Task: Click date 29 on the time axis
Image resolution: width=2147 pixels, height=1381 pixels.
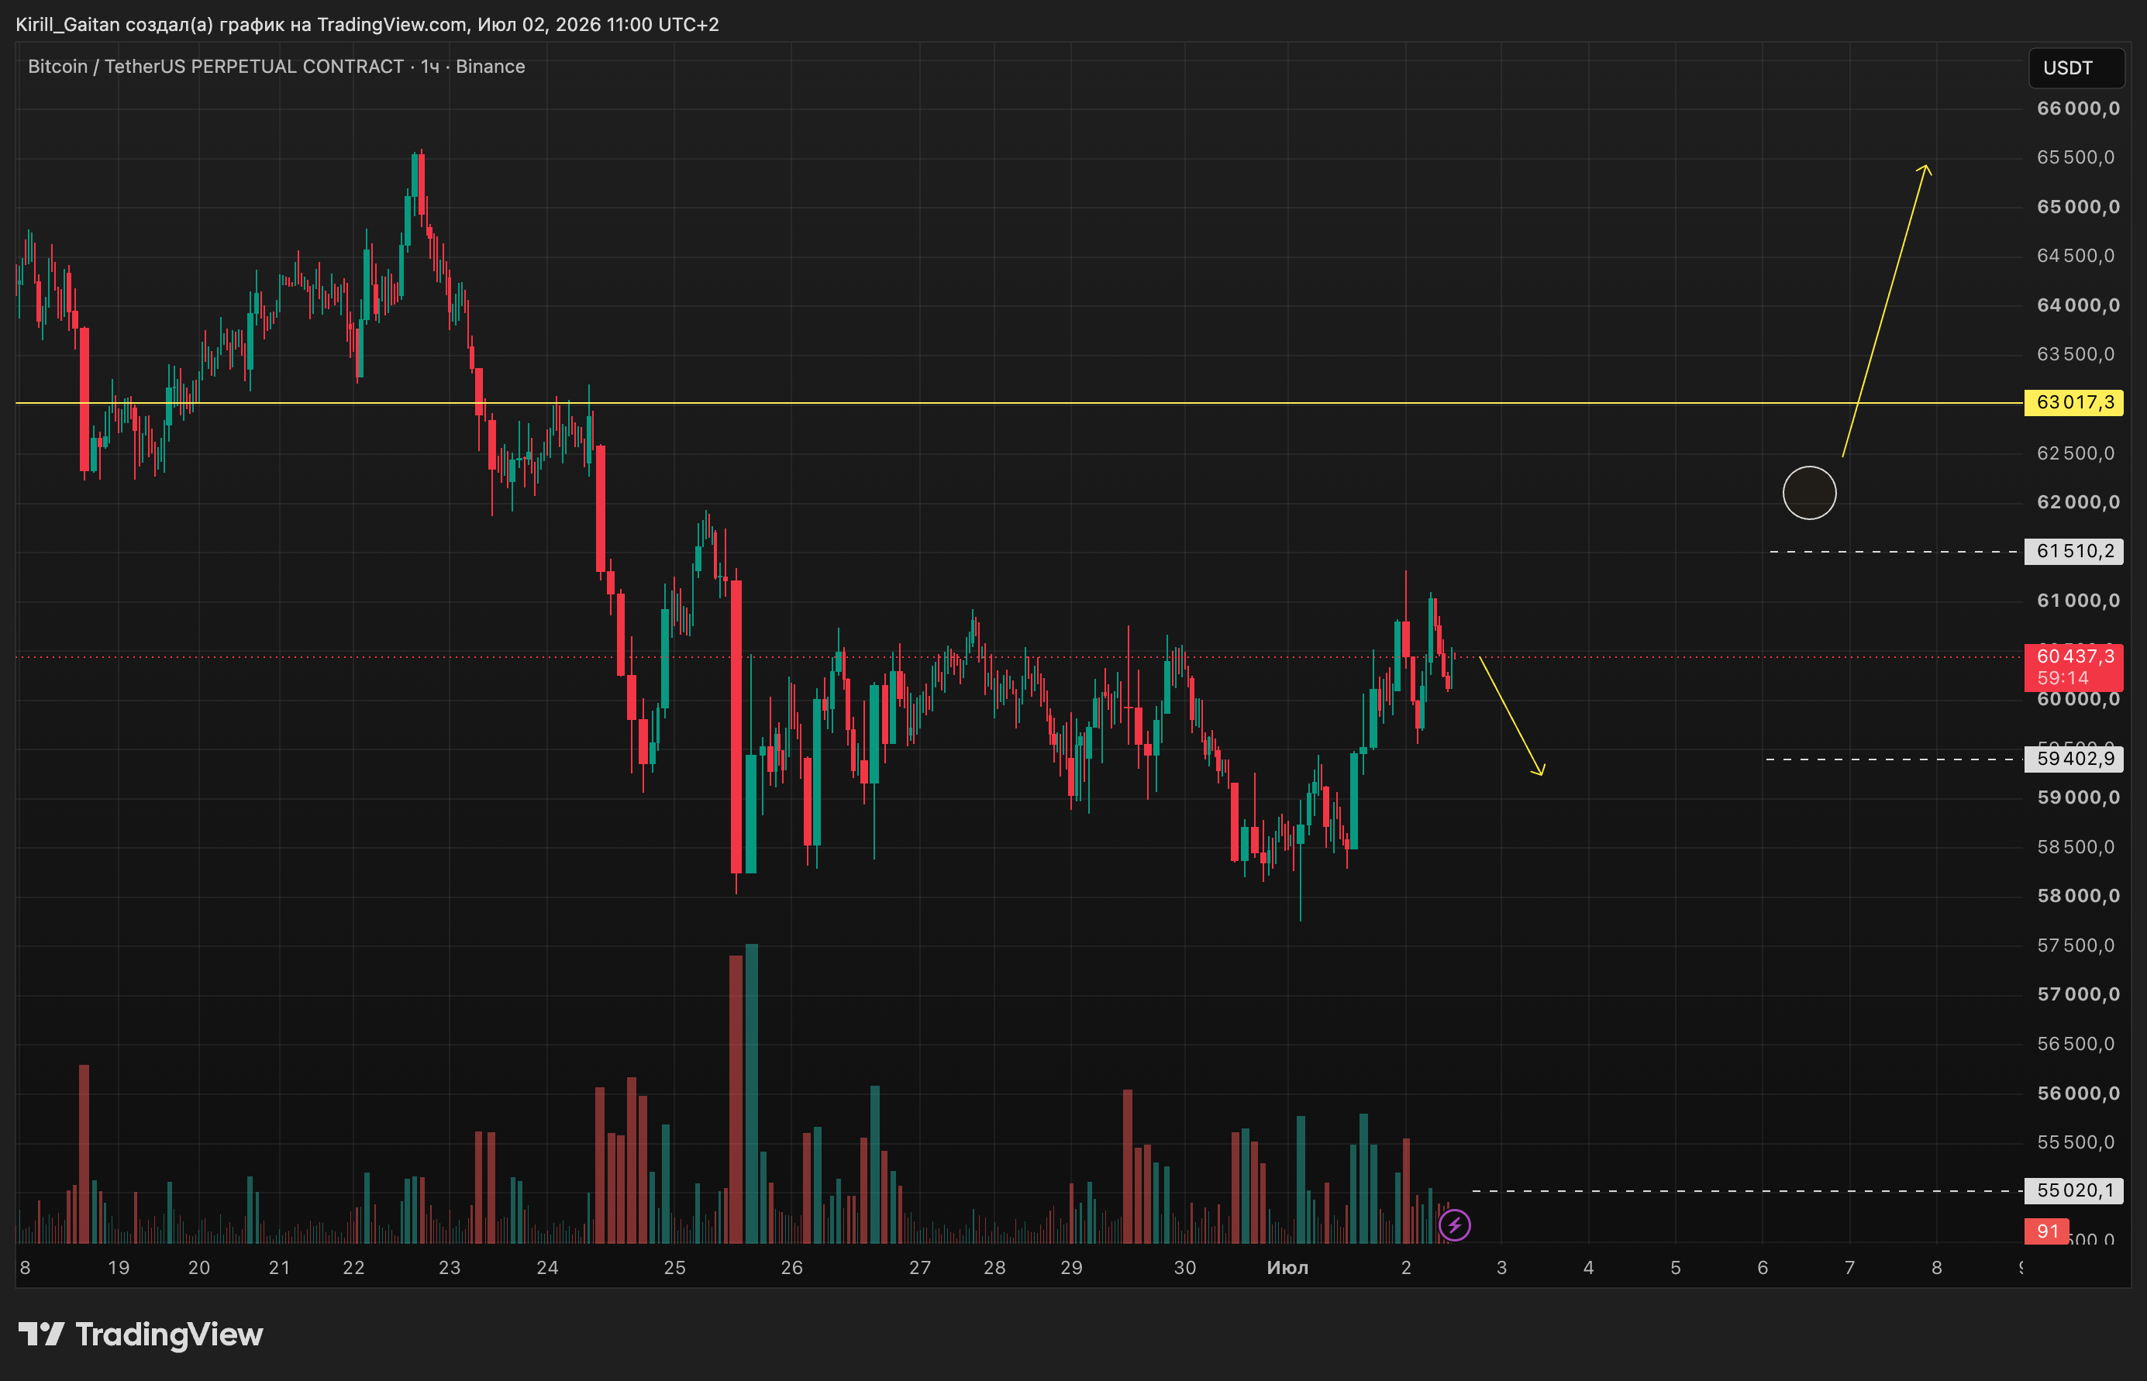Action: 1072,1268
